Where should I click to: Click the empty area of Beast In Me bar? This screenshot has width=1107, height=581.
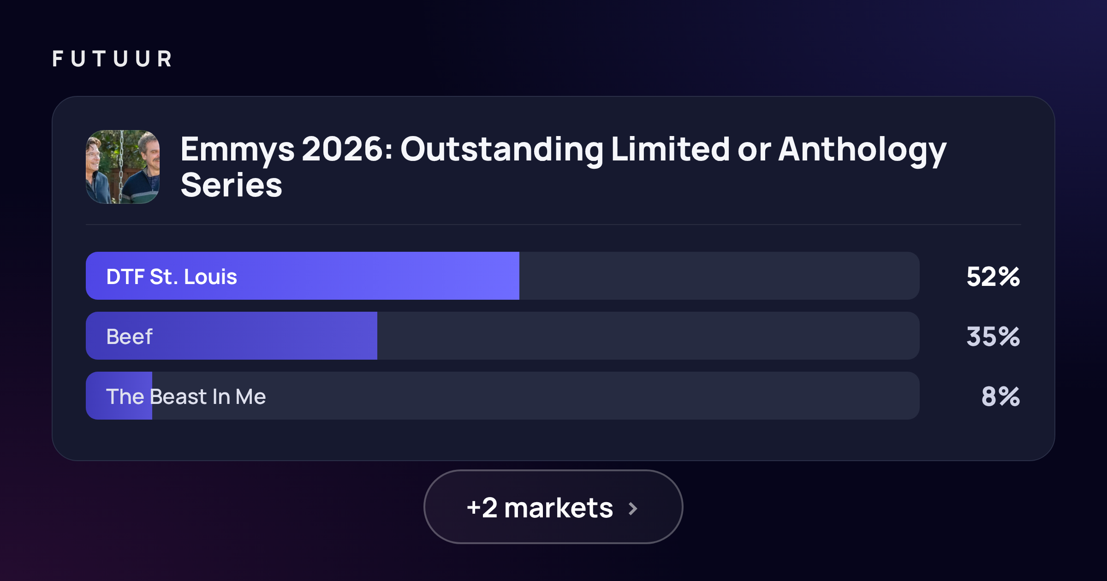536,396
